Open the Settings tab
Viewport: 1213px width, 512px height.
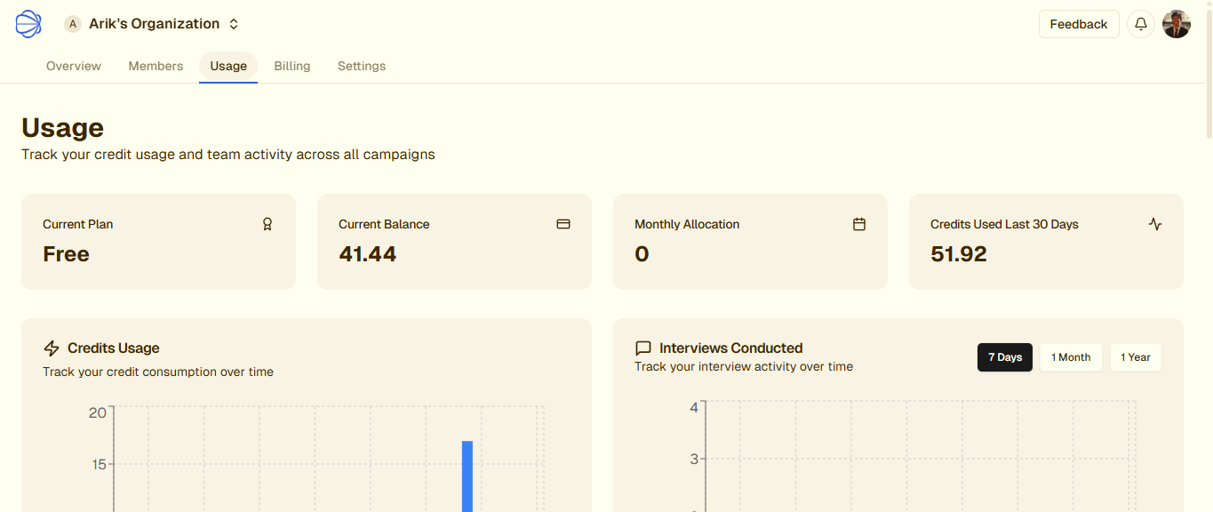362,66
